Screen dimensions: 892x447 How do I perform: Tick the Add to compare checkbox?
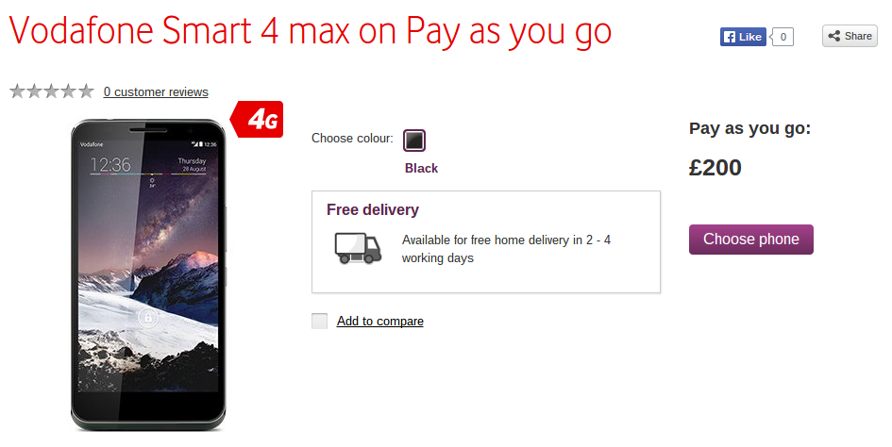pos(319,321)
